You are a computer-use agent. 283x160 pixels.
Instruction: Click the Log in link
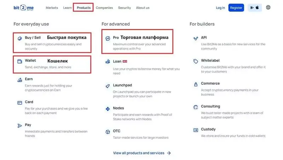point(220,8)
